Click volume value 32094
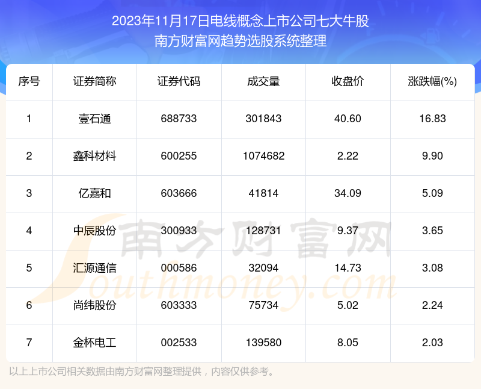 pyautogui.click(x=263, y=268)
